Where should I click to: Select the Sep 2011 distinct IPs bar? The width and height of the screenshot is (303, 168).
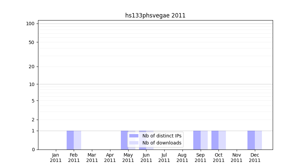pos(197,140)
